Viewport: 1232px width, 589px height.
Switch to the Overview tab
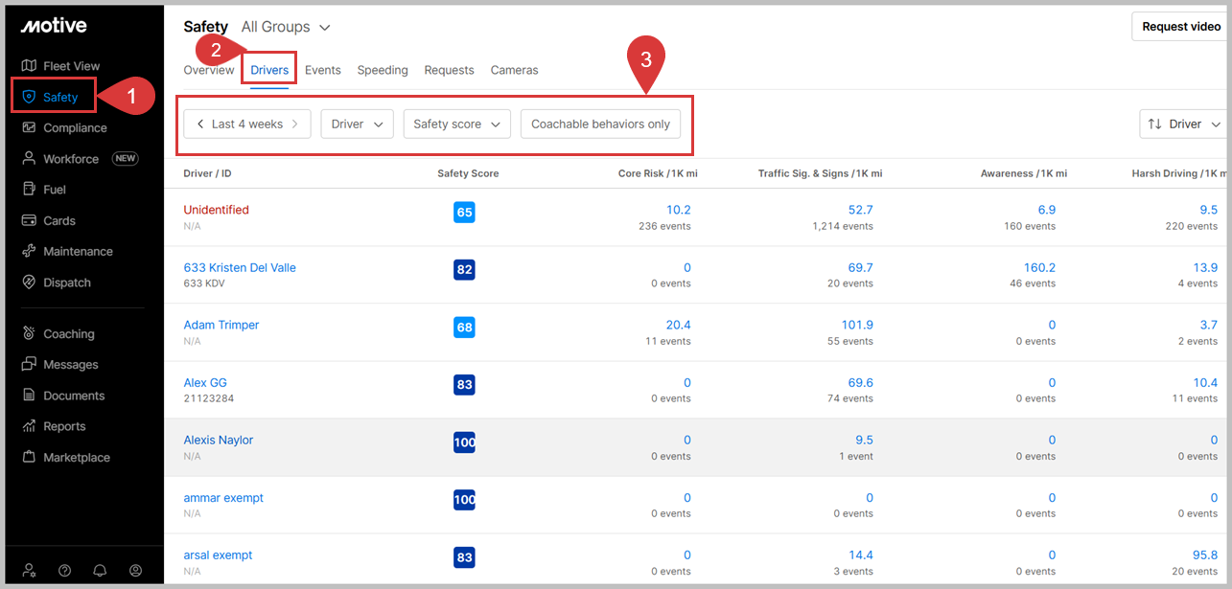point(209,70)
